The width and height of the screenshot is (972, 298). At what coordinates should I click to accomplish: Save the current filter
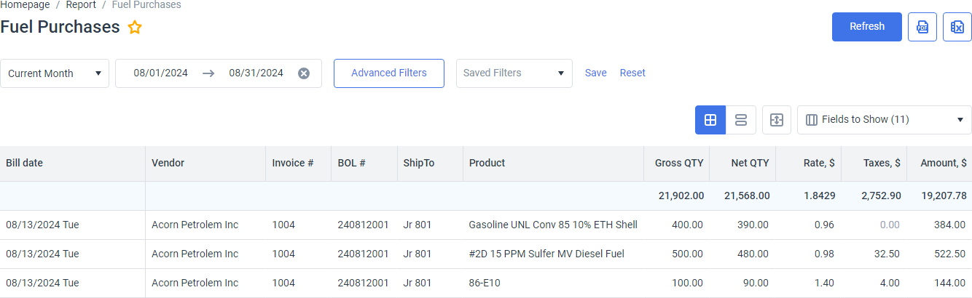pyautogui.click(x=596, y=73)
